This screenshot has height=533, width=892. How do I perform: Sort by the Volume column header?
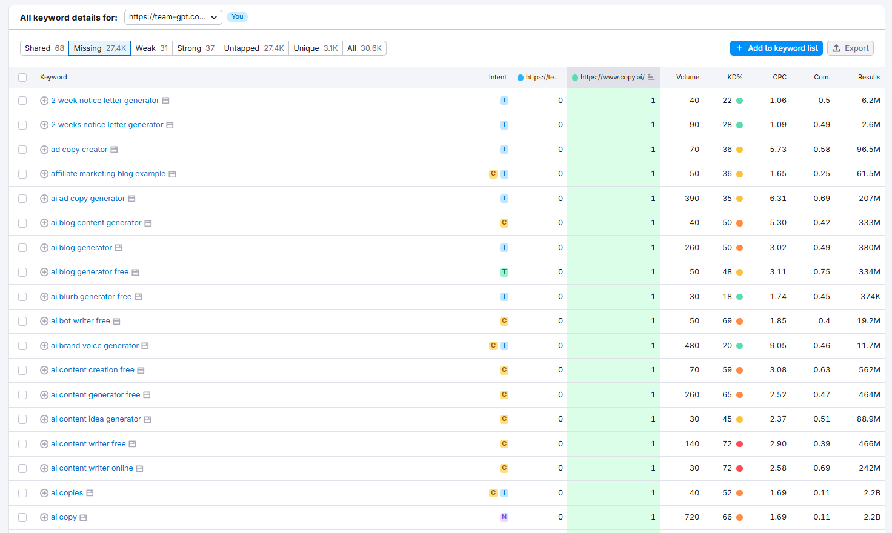[688, 77]
